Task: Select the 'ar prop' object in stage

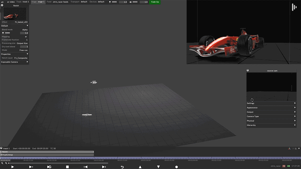Action: pyautogui.click(x=94, y=82)
